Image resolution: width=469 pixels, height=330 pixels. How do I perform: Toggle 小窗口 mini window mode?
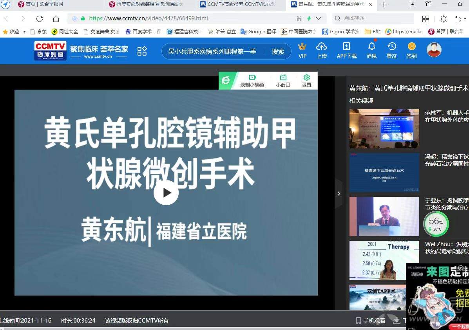[283, 80]
